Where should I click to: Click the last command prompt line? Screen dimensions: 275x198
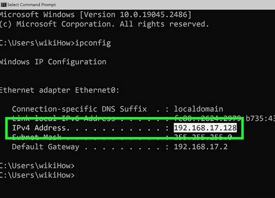click(37, 175)
